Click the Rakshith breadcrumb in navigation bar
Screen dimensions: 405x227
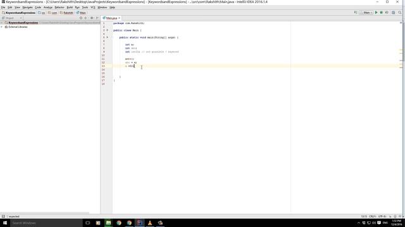(66, 13)
